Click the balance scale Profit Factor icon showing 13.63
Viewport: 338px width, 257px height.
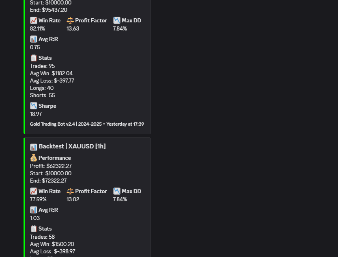[70, 20]
